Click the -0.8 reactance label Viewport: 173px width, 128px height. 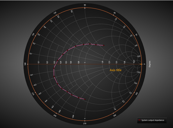73,117
